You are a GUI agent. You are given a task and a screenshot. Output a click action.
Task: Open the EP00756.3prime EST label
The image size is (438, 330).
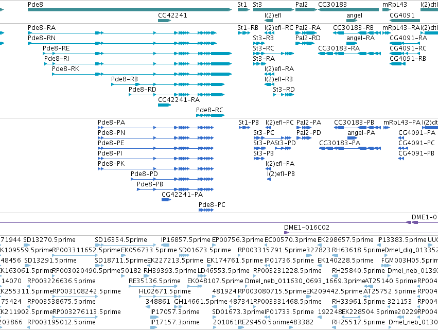(238, 240)
